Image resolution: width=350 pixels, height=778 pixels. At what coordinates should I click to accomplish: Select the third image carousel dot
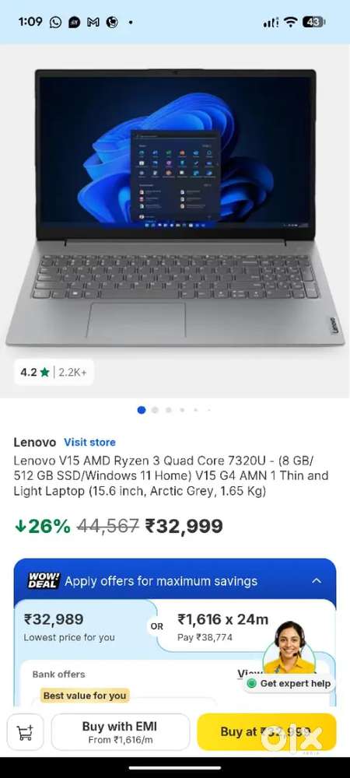coord(169,410)
